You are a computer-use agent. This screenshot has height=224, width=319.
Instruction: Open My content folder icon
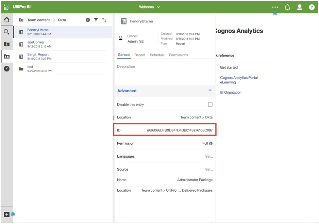click(6, 44)
